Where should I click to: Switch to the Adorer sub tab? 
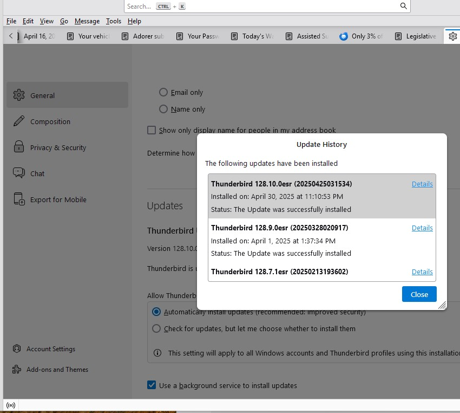tap(143, 36)
